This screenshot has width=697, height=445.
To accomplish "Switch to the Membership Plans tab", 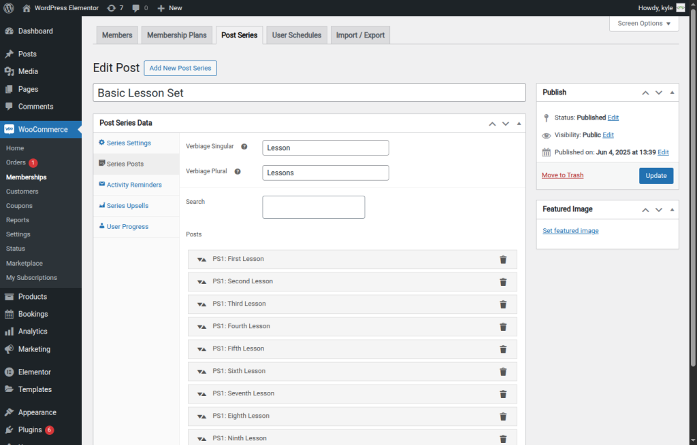I will 176,35.
